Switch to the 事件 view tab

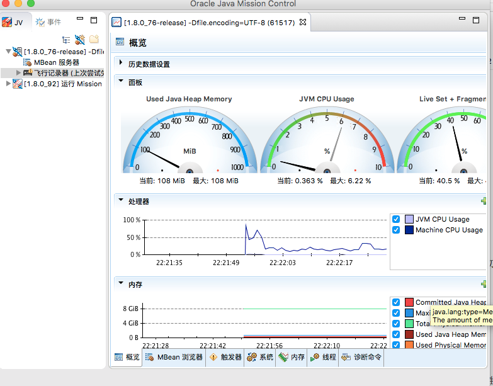coord(48,22)
